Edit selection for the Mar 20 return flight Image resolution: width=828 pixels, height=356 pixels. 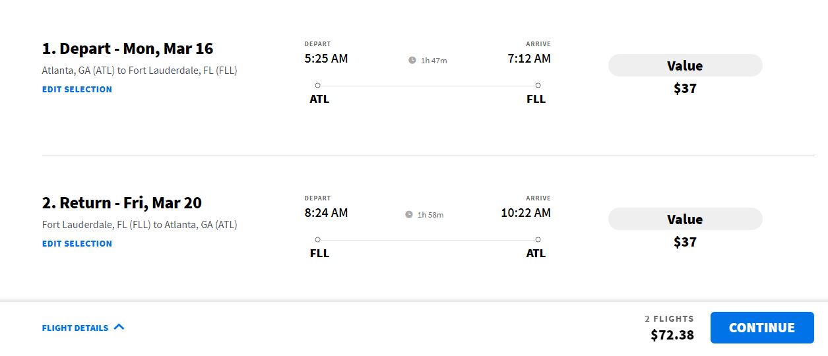77,243
